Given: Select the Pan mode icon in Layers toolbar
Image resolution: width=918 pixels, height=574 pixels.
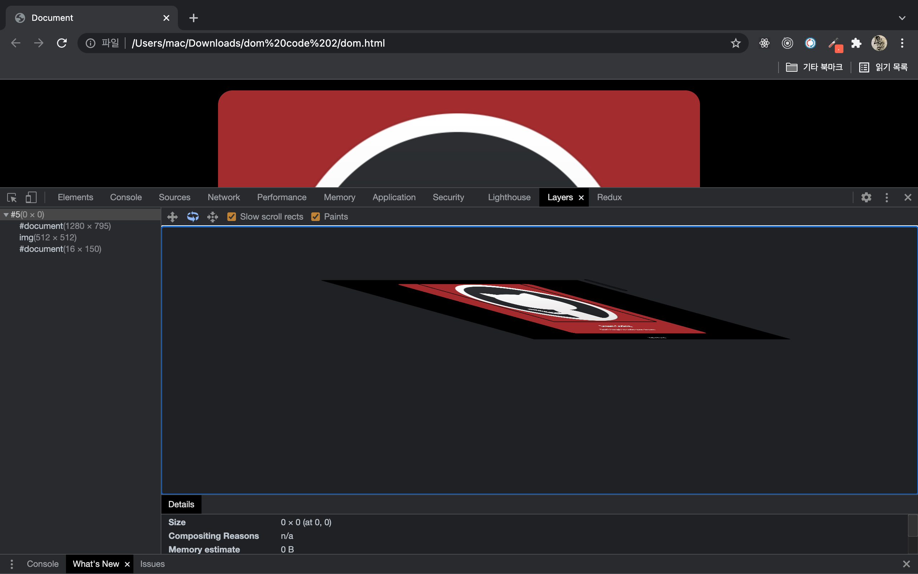Looking at the screenshot, I should [x=172, y=217].
